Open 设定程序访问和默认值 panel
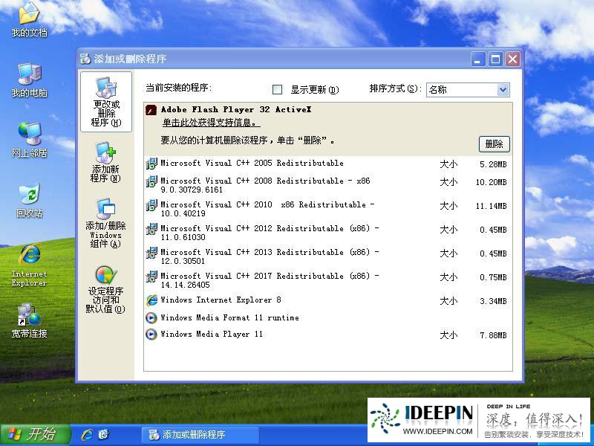The width and height of the screenshot is (594, 446). pos(105,289)
